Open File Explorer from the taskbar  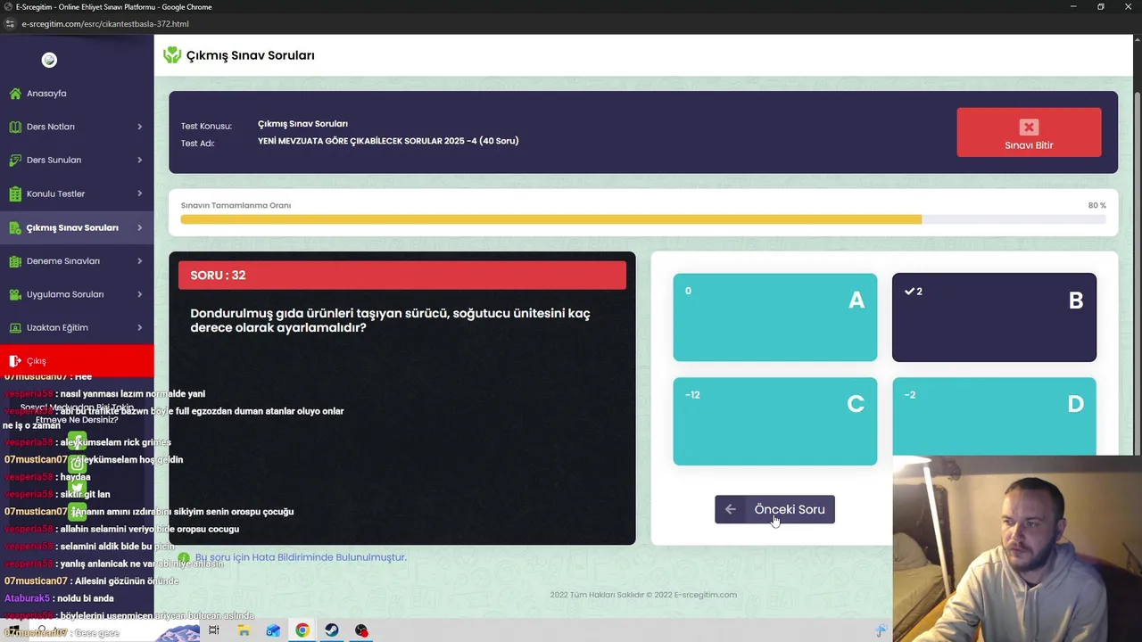point(244,630)
